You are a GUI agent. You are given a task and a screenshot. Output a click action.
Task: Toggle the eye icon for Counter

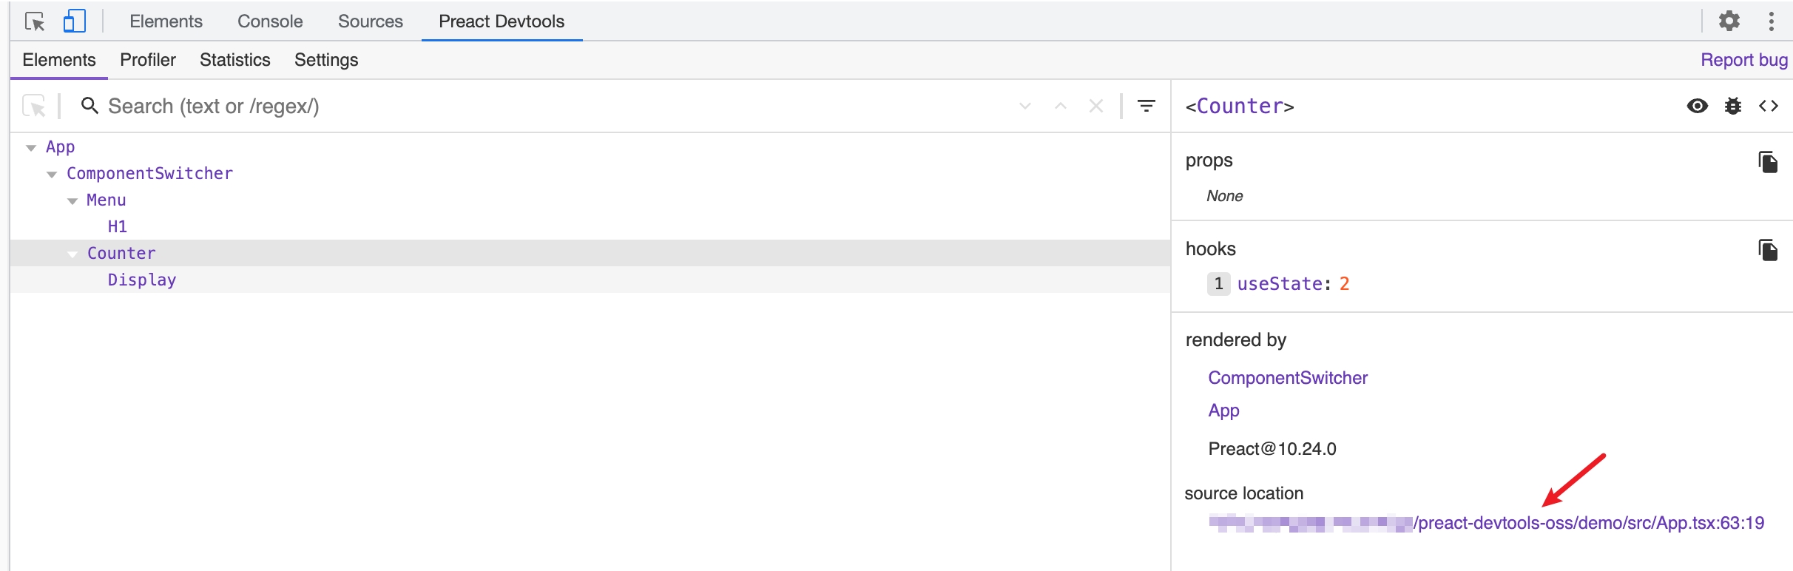click(1698, 106)
